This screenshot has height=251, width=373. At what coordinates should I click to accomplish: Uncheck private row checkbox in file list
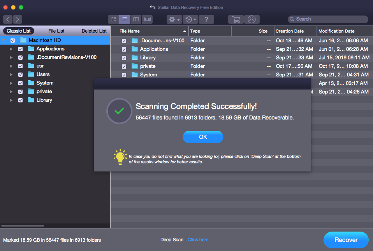click(x=124, y=66)
